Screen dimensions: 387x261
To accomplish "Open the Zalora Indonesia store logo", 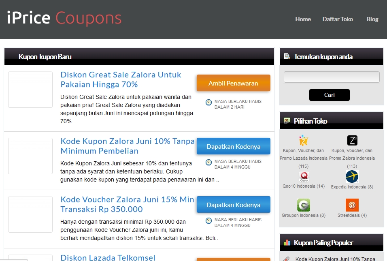I will 352,140.
